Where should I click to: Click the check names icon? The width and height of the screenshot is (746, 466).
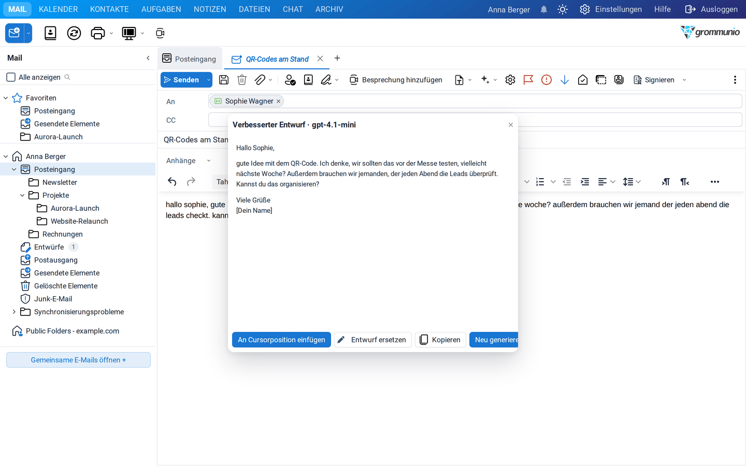coord(290,80)
